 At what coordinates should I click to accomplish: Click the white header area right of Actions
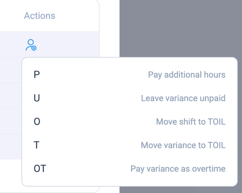[x=79, y=16]
